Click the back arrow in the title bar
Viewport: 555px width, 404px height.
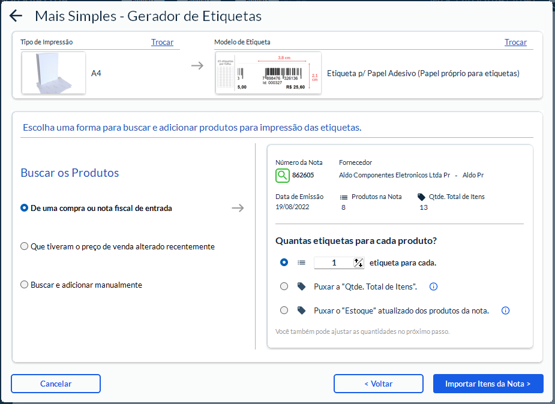tap(16, 16)
